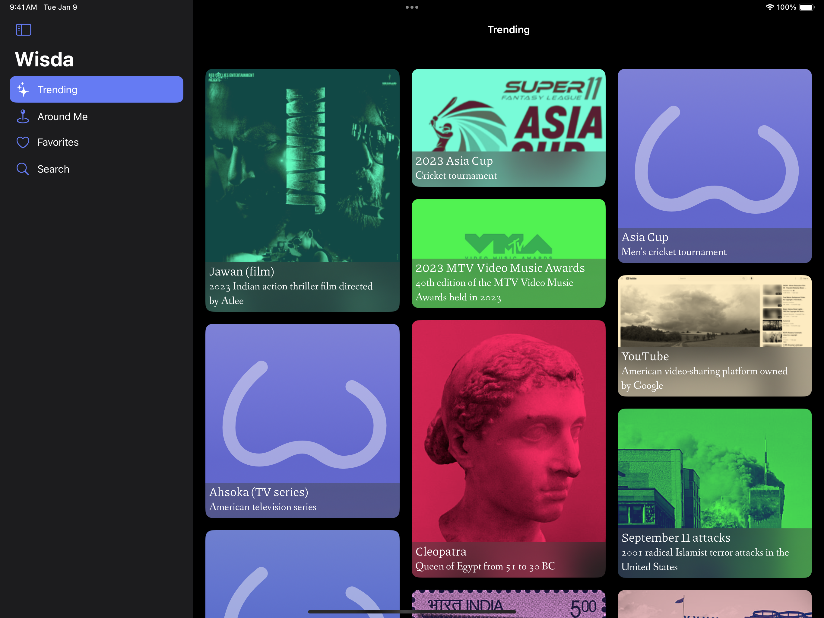Image resolution: width=824 pixels, height=618 pixels.
Task: Open September 11 attacks card image
Action: [715, 469]
